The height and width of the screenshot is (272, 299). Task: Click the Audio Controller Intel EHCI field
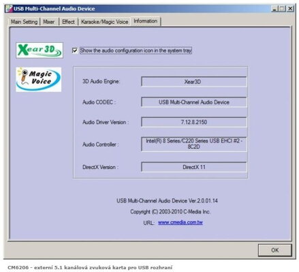click(x=193, y=144)
